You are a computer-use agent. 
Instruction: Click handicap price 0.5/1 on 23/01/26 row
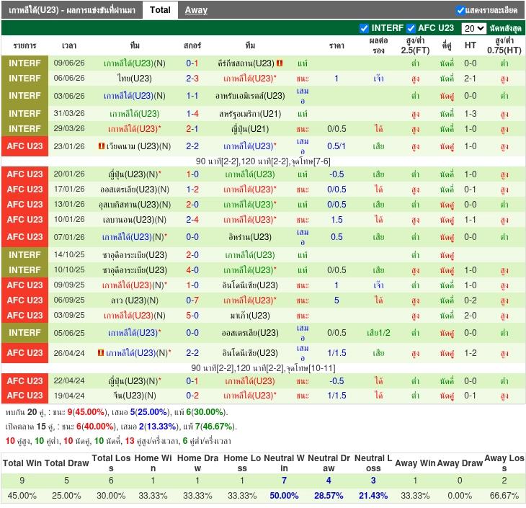point(336,146)
